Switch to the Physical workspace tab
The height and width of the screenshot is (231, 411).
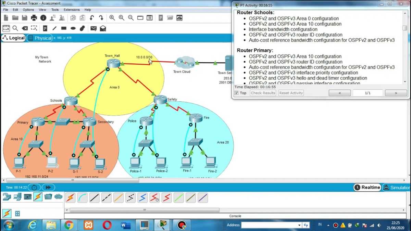(x=40, y=38)
